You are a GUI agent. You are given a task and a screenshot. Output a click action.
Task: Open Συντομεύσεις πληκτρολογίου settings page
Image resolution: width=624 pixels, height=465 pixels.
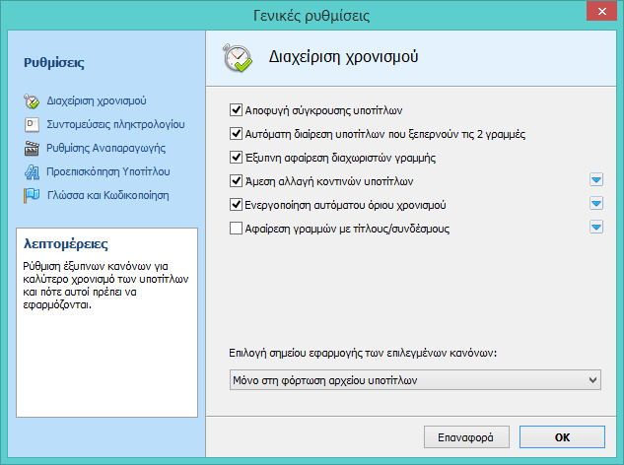(115, 125)
